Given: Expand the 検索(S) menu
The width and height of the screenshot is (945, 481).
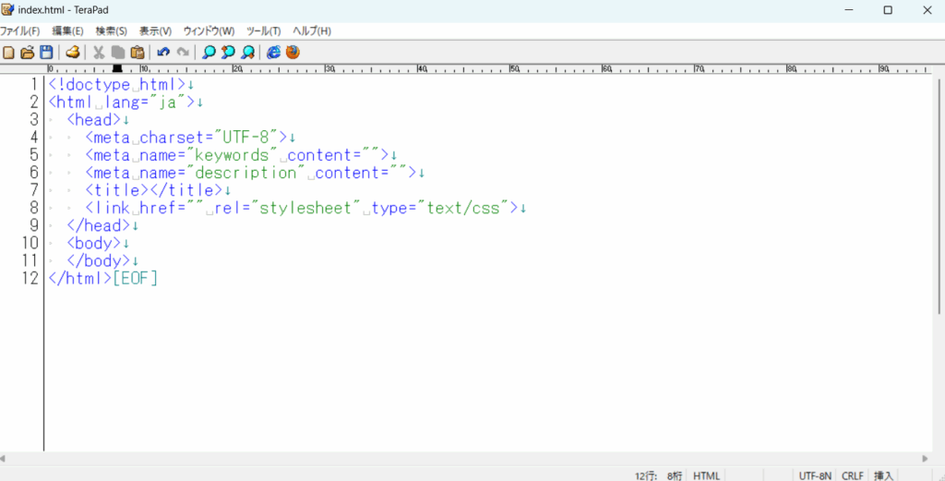Looking at the screenshot, I should coord(112,30).
